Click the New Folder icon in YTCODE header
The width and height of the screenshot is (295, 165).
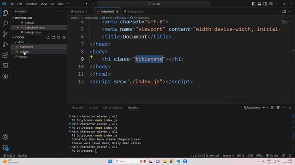pyautogui.click(x=53, y=38)
